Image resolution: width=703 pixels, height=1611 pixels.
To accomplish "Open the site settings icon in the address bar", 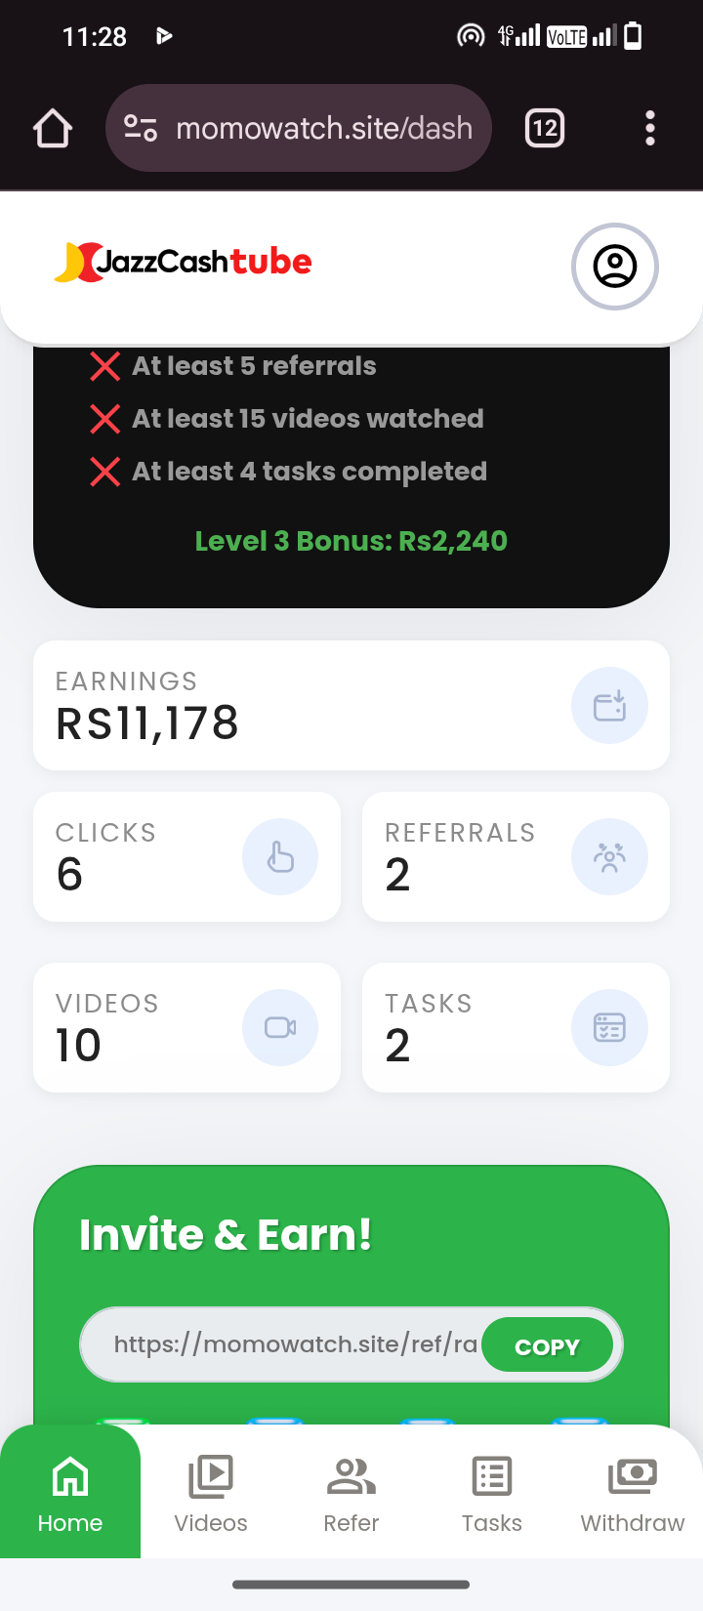I will (x=141, y=128).
